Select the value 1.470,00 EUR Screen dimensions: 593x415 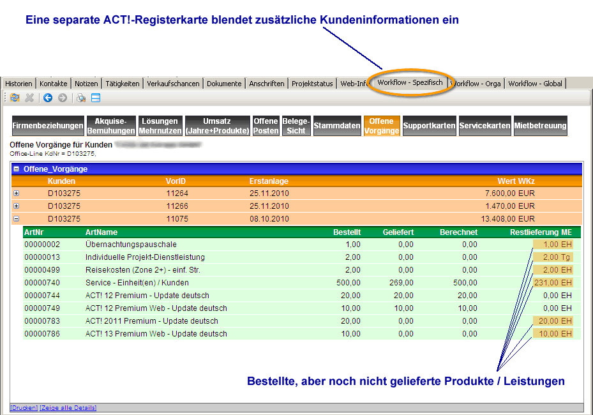click(x=510, y=206)
